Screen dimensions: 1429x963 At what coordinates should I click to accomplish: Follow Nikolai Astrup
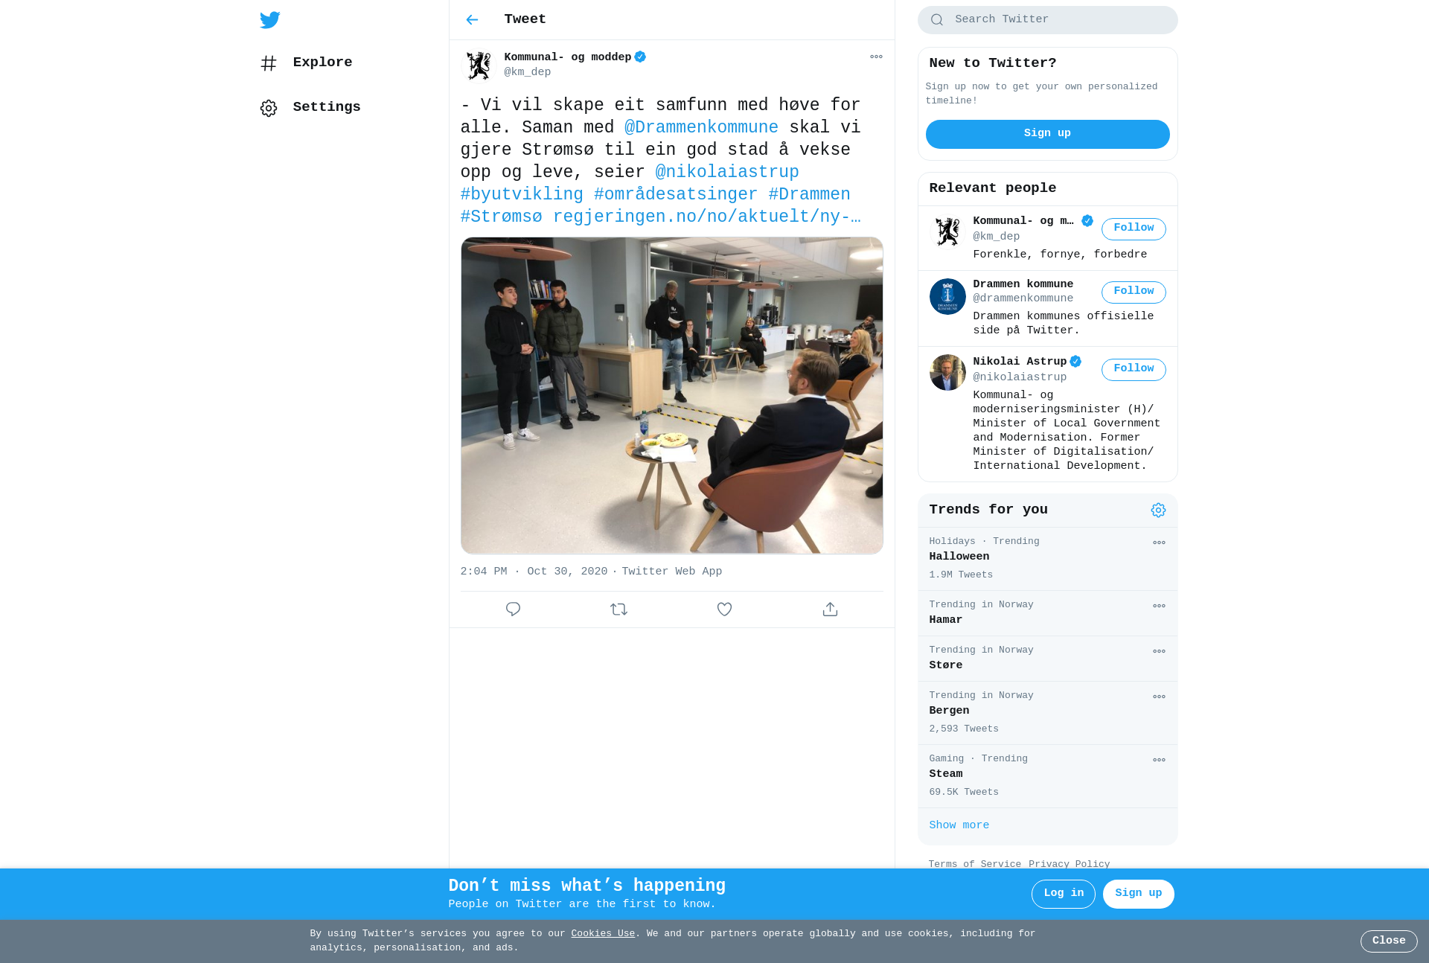point(1134,369)
